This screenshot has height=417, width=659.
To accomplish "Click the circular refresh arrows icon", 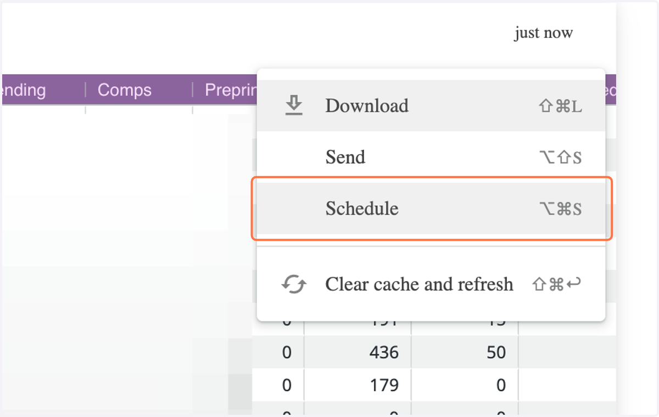I will [x=294, y=284].
